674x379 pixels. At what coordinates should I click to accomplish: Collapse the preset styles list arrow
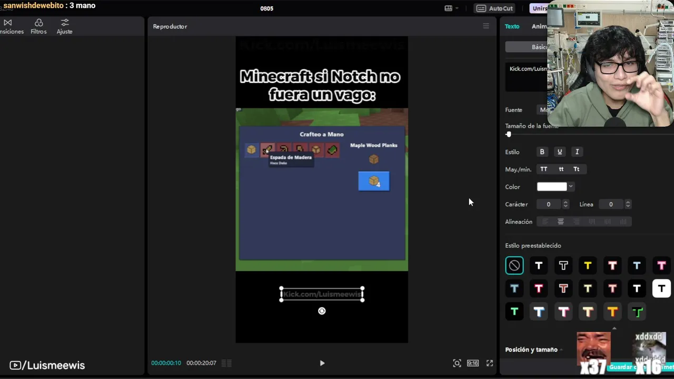(x=614, y=328)
